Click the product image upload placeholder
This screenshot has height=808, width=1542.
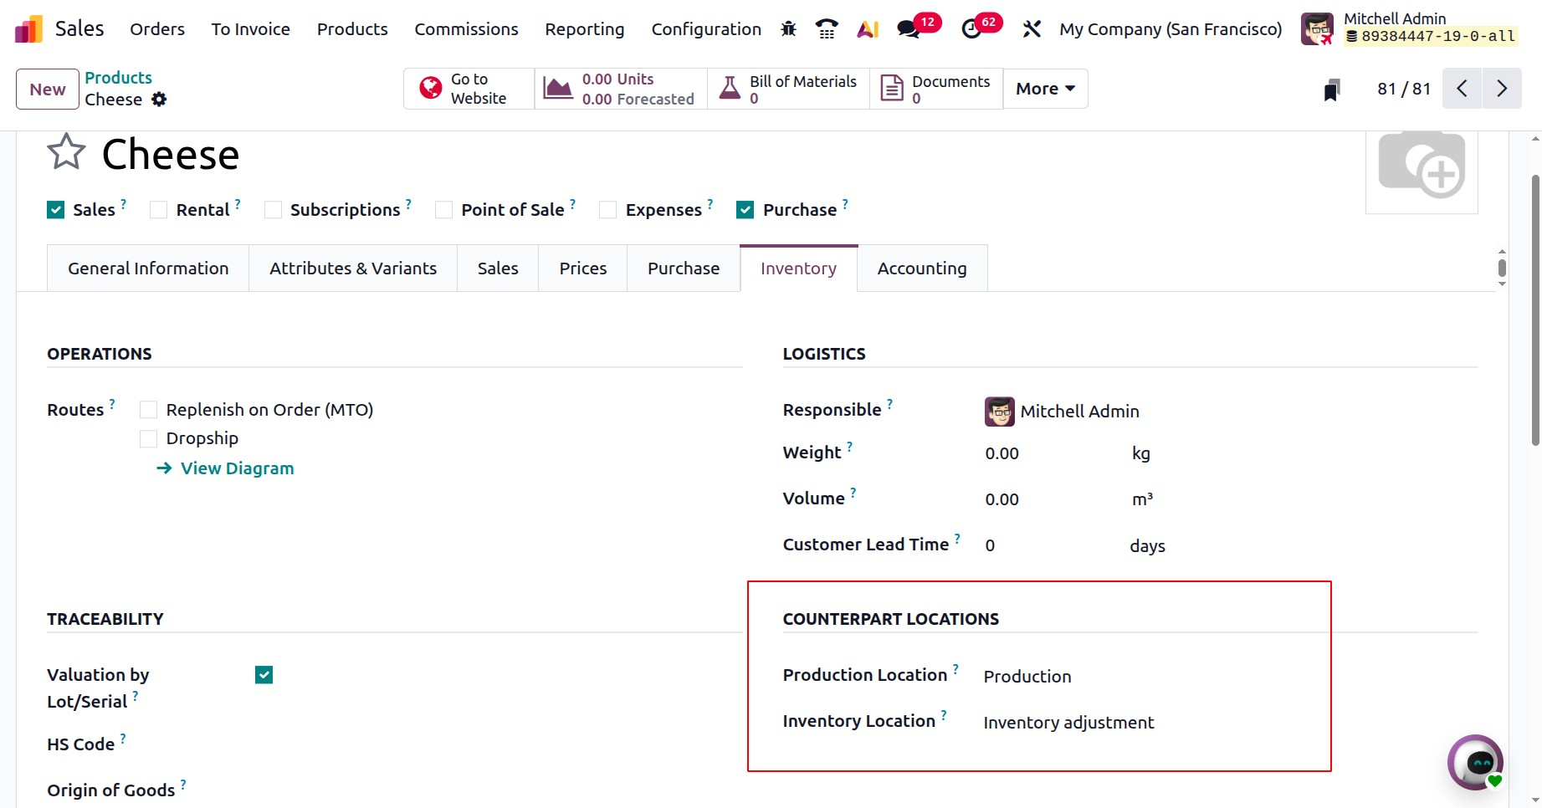coord(1421,167)
